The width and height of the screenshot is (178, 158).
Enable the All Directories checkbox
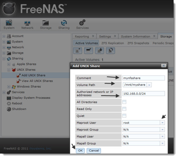point(124,102)
